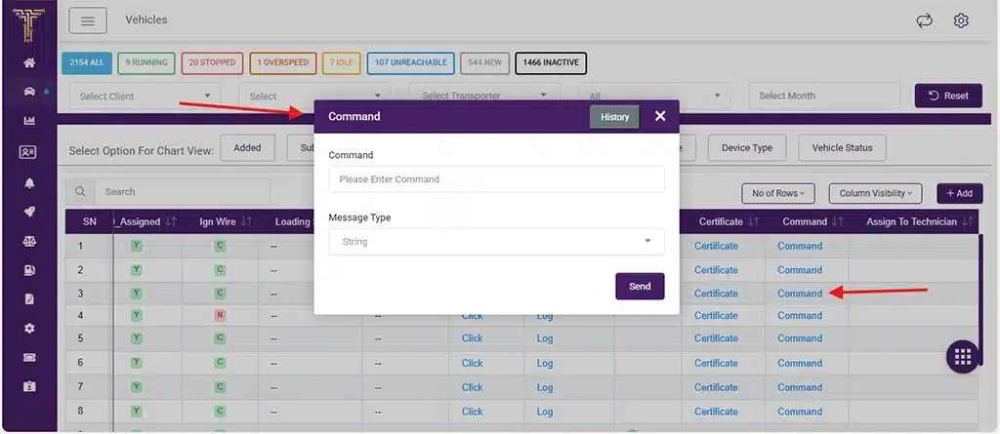The width and height of the screenshot is (1000, 434).
Task: Open the gear icon in sidebar
Action: pos(29,329)
